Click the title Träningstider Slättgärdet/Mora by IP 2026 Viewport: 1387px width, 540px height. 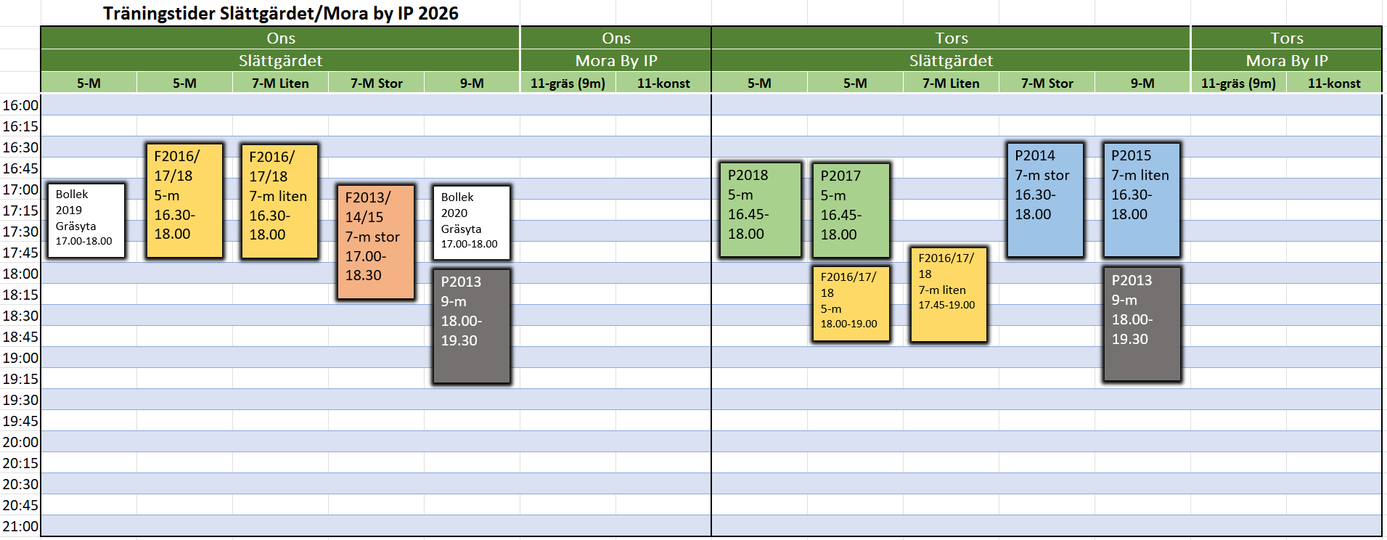click(x=280, y=13)
